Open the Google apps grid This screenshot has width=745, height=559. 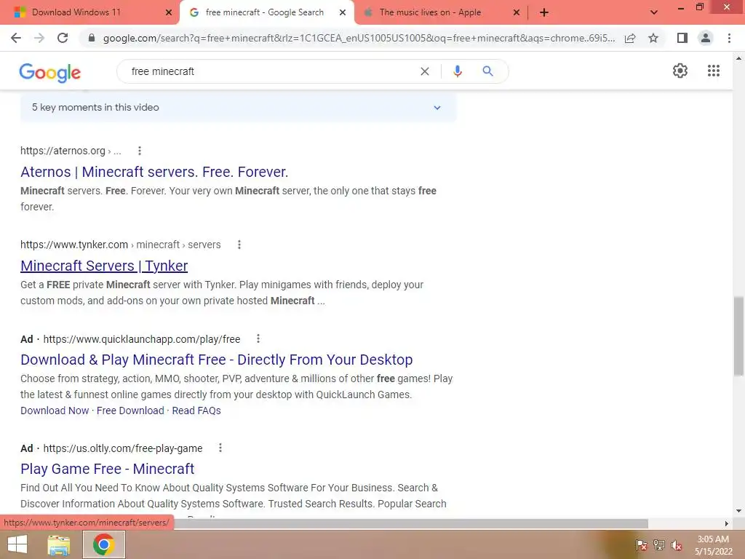[713, 71]
